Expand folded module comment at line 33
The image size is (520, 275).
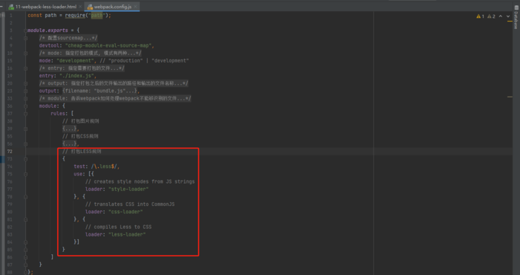point(25,99)
